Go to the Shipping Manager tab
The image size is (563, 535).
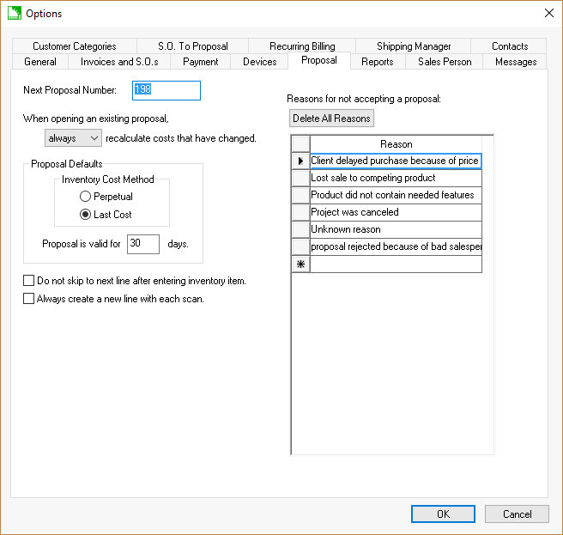click(x=414, y=46)
